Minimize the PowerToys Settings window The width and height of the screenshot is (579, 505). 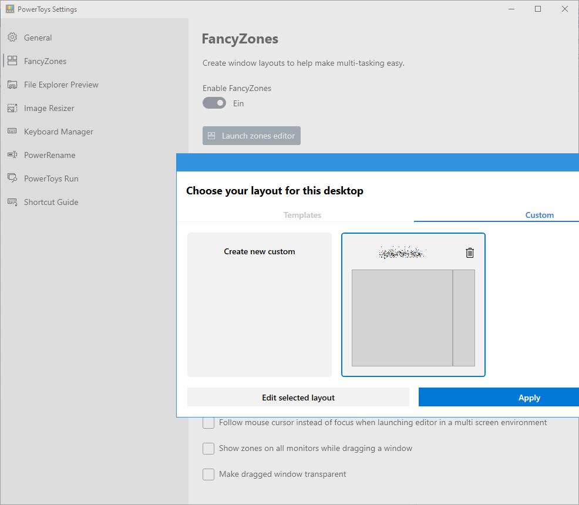(x=511, y=9)
